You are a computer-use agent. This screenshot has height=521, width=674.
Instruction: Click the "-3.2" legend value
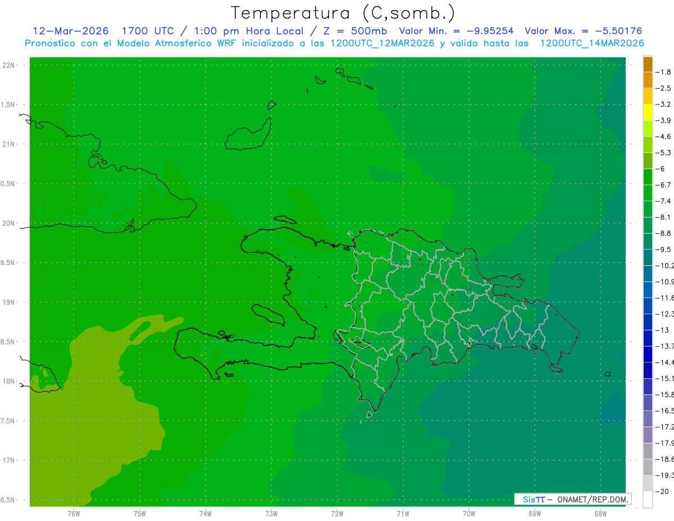(x=663, y=104)
